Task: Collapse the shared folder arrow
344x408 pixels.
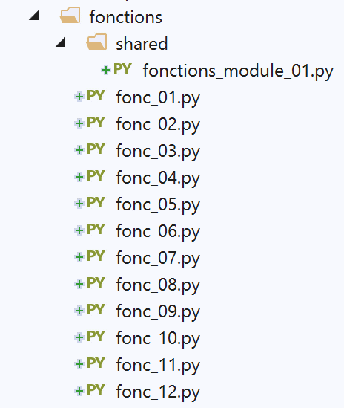Action: point(61,42)
